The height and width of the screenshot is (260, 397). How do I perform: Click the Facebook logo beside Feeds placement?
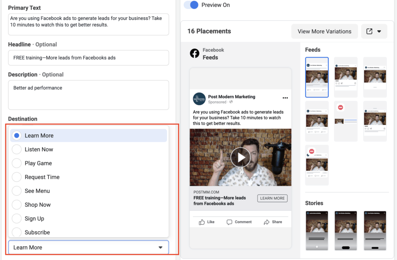pyautogui.click(x=195, y=53)
